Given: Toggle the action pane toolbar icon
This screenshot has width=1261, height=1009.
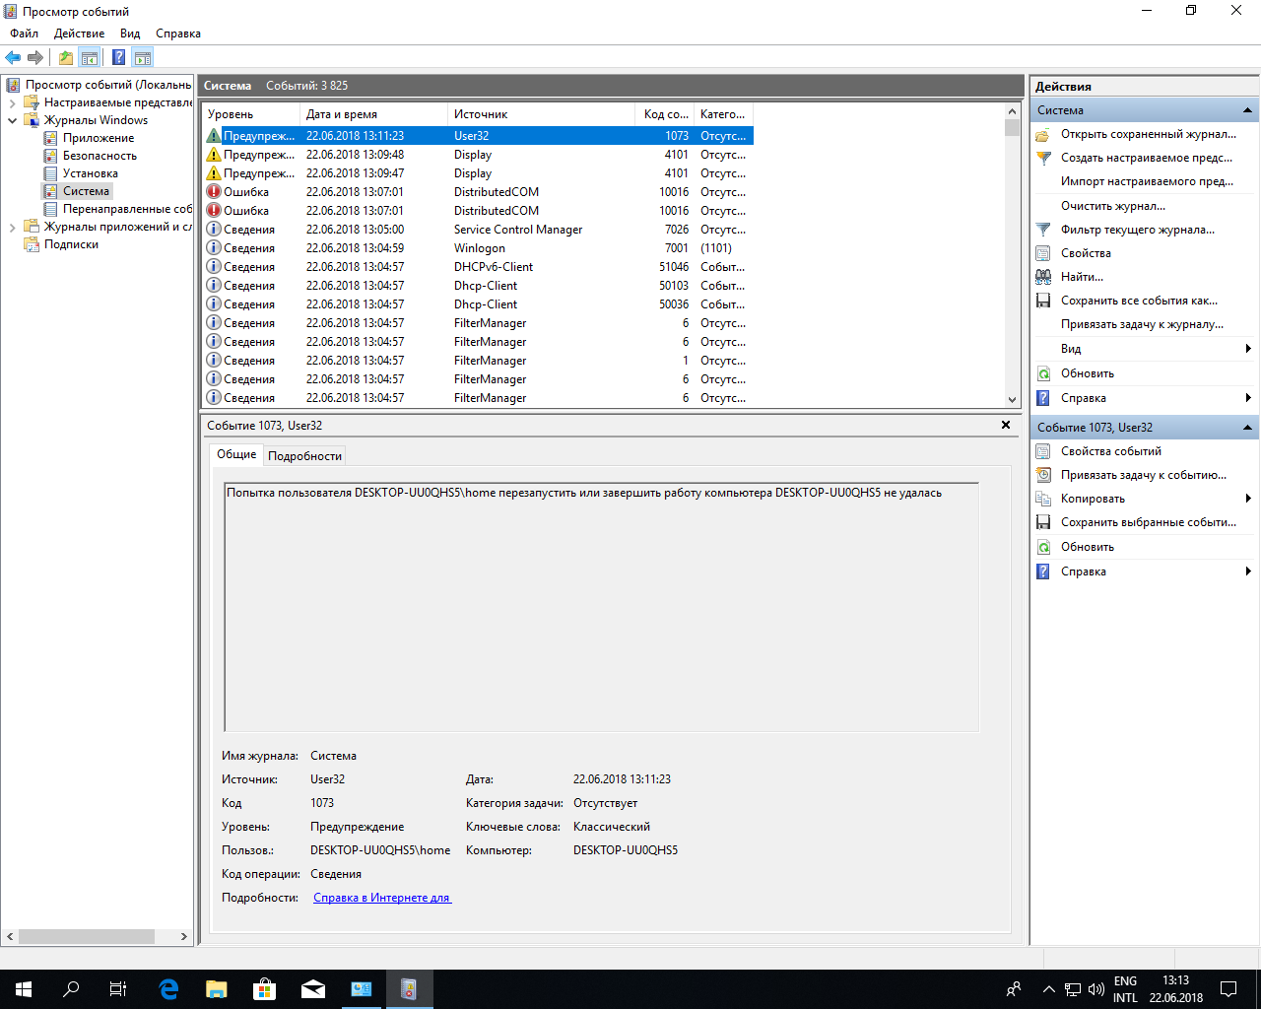Looking at the screenshot, I should click(x=143, y=57).
